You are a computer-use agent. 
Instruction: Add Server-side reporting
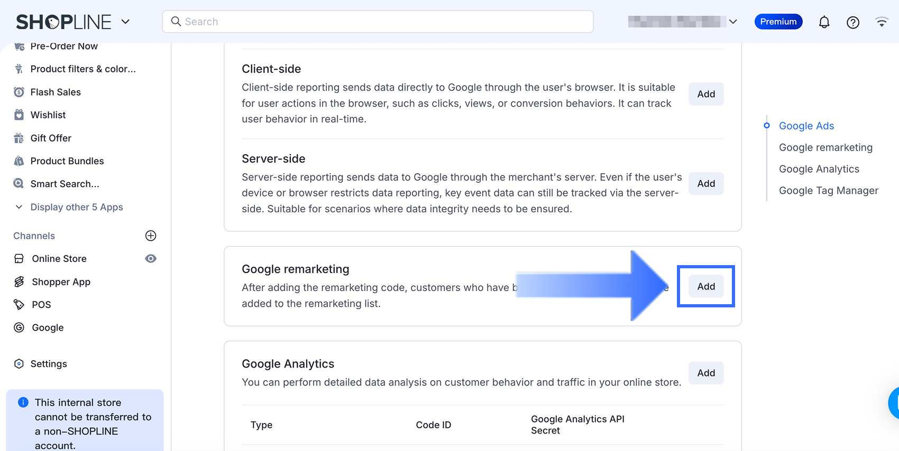[x=706, y=184]
